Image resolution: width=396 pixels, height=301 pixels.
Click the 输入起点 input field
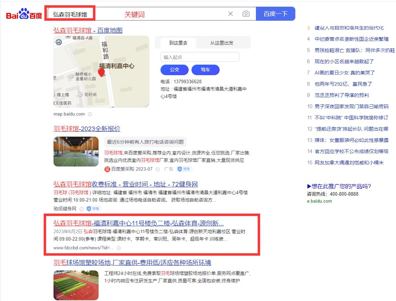(x=200, y=57)
